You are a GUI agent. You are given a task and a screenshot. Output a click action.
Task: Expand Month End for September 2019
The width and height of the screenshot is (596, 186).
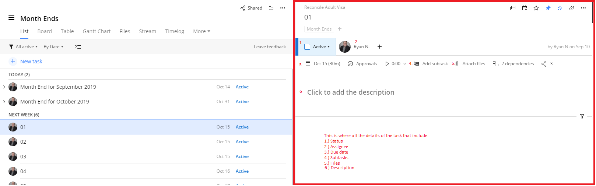tap(4, 87)
